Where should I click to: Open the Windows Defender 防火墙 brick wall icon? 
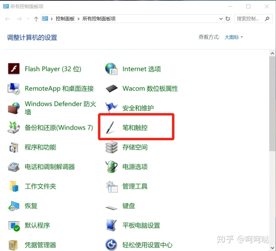(x=14, y=108)
